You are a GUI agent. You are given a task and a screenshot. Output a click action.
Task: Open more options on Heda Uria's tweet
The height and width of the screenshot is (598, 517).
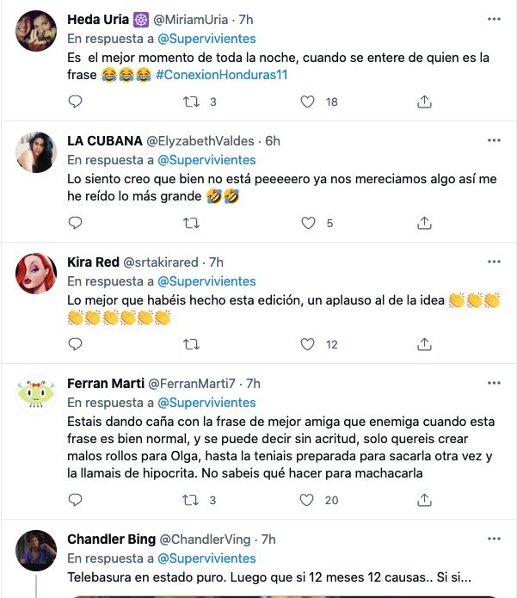(494, 18)
